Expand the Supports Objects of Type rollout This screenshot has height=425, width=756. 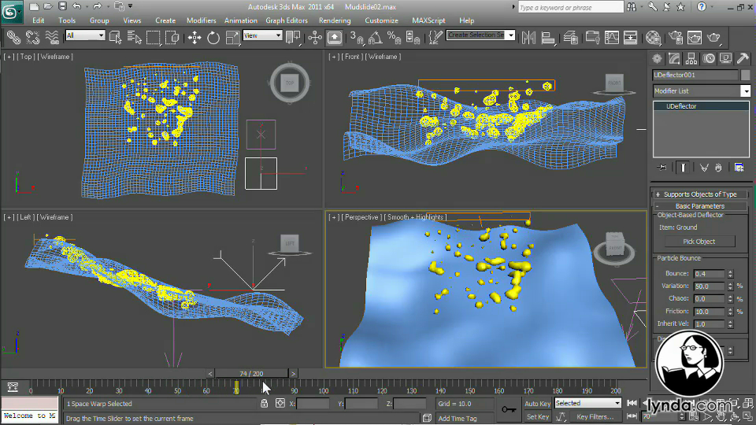700,194
